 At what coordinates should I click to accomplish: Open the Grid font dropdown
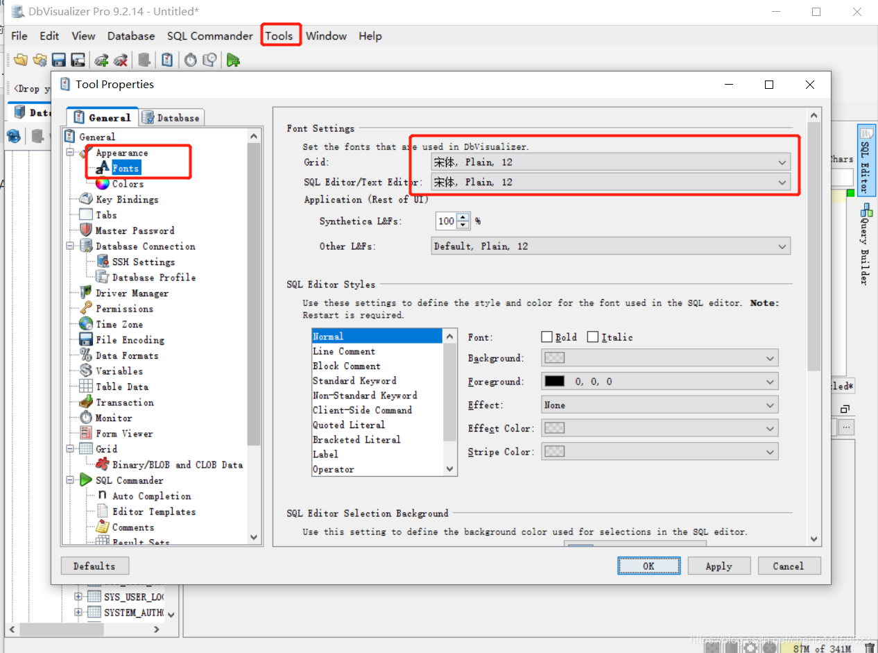[x=782, y=162]
